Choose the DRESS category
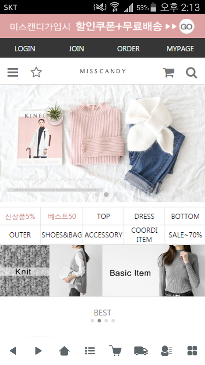The width and height of the screenshot is (205, 365). point(144,216)
